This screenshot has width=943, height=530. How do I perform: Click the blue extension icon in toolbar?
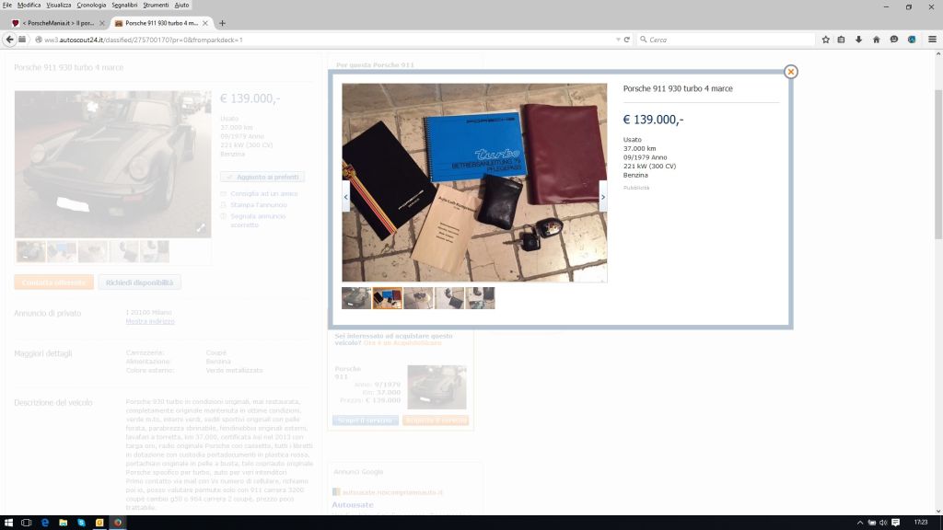tap(912, 40)
